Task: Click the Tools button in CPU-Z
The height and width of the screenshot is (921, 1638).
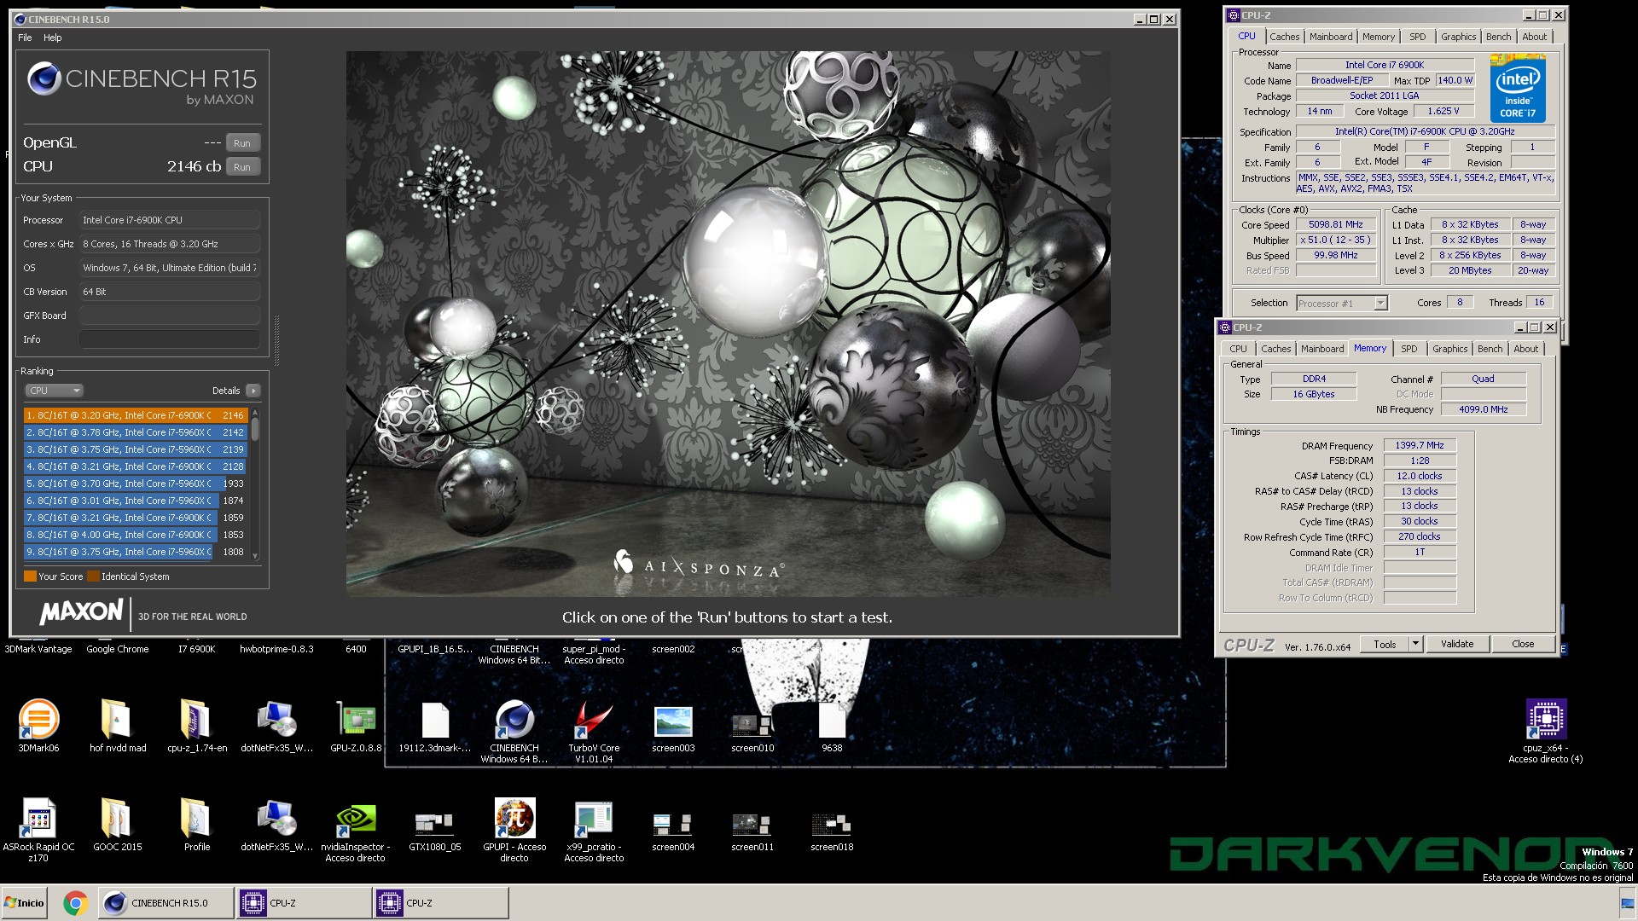Action: [1385, 645]
